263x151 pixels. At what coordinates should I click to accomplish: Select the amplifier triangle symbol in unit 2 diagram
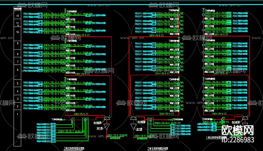point(133,127)
